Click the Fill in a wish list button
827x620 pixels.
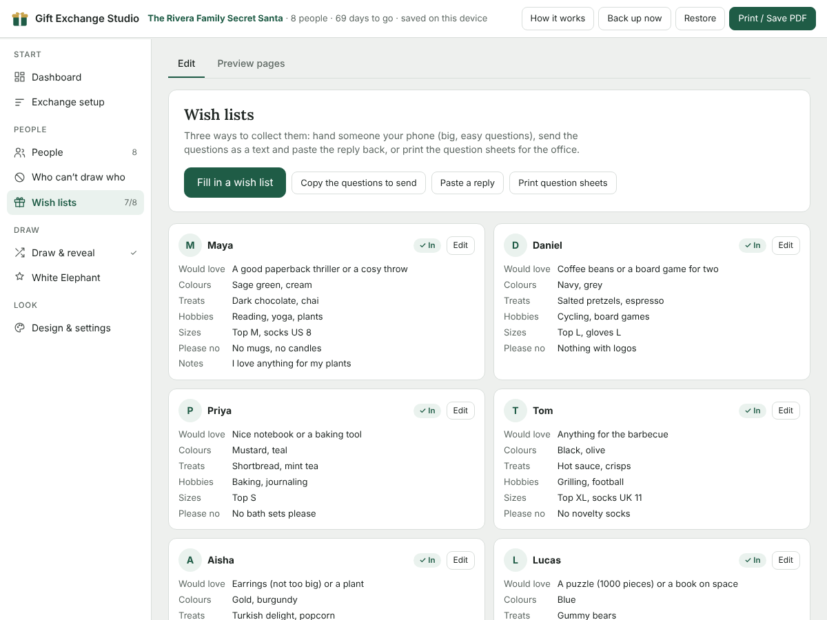235,183
